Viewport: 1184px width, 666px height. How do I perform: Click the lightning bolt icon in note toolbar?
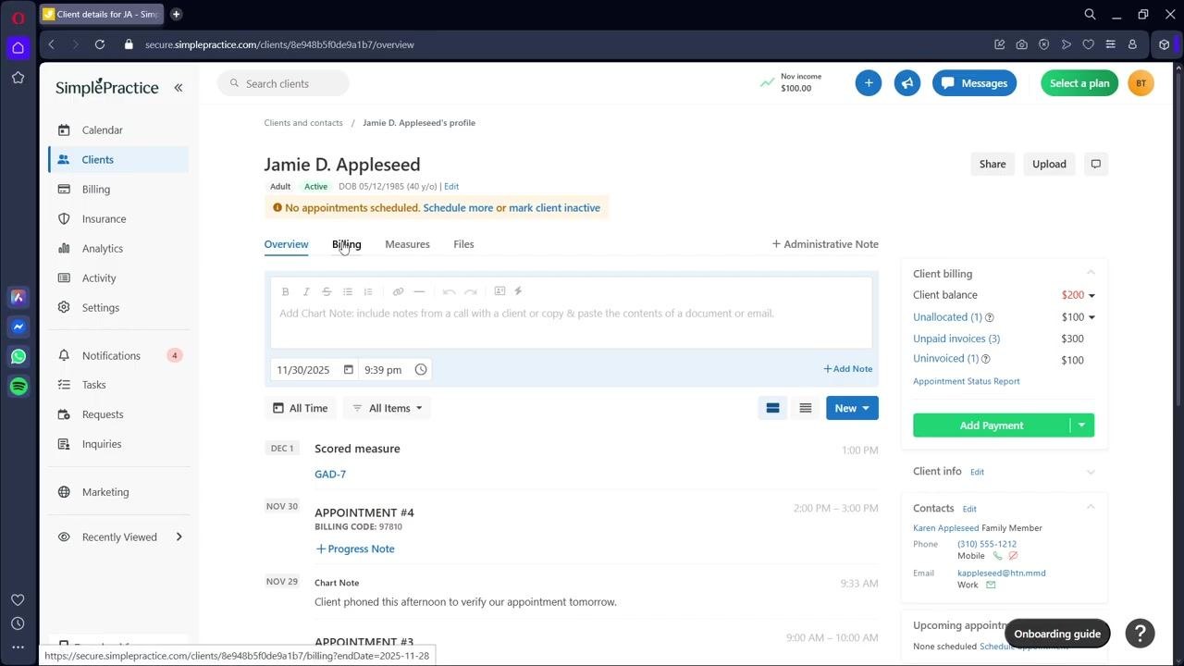click(518, 291)
